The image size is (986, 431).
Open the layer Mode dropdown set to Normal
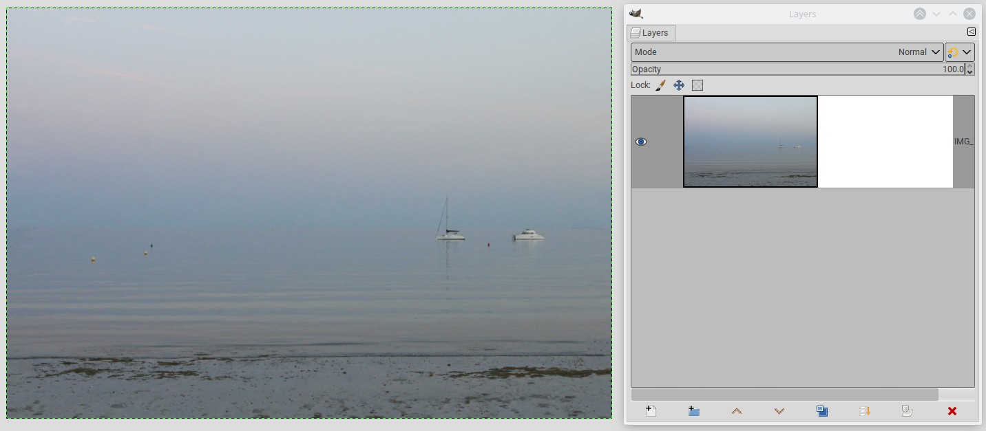pos(787,52)
